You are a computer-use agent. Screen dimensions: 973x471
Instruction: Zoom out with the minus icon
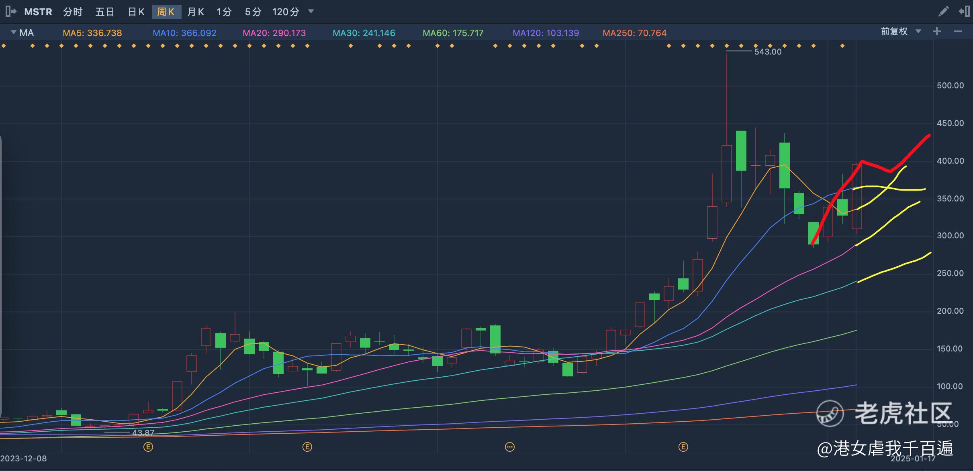click(958, 32)
